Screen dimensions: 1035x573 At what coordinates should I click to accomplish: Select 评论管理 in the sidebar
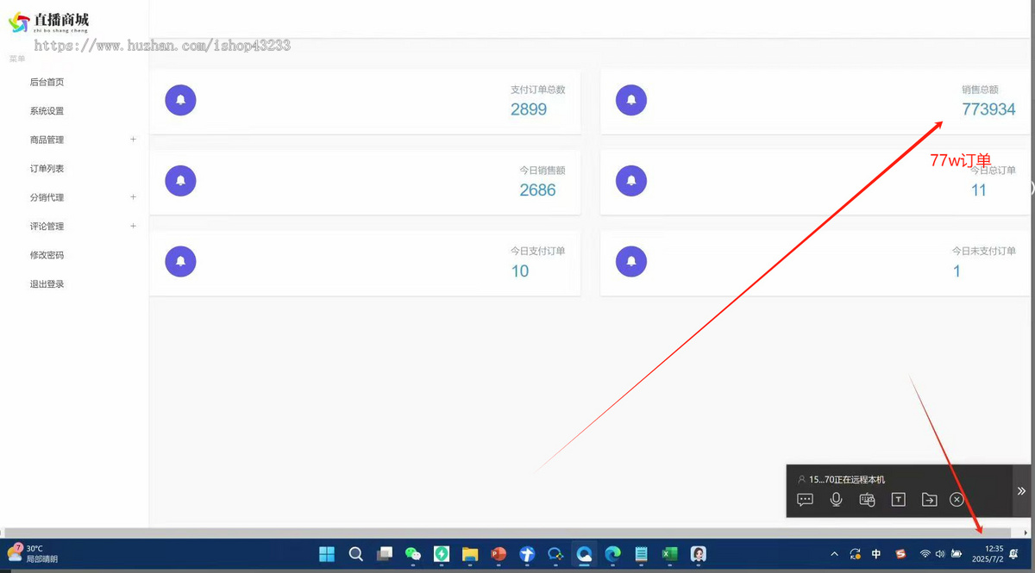click(x=47, y=227)
